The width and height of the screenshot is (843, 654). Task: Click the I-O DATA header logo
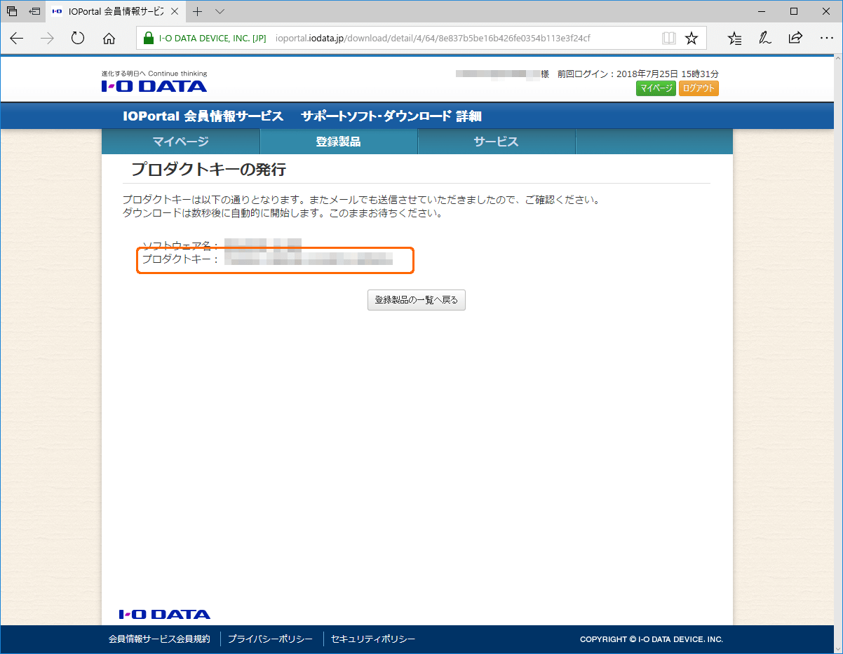tap(154, 86)
